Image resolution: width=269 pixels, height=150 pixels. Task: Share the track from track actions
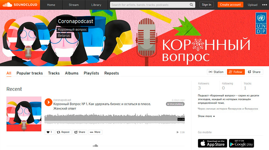pyautogui.click(x=80, y=132)
